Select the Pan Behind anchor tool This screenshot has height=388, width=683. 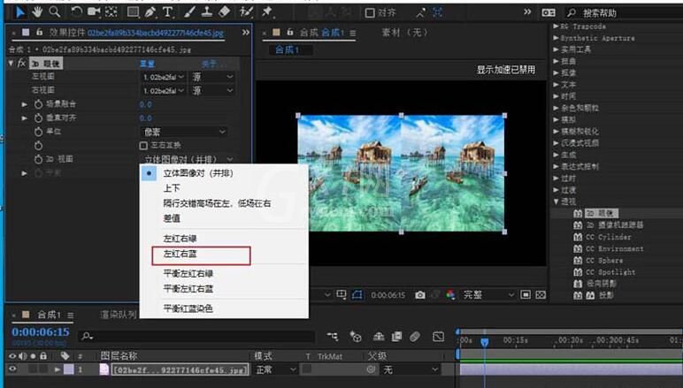coord(111,11)
